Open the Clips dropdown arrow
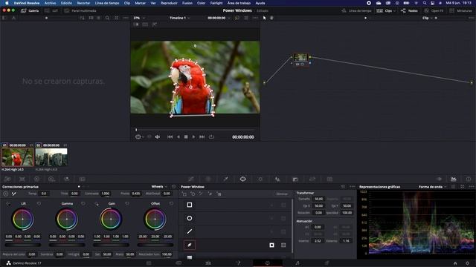The image size is (476, 267). [394, 11]
